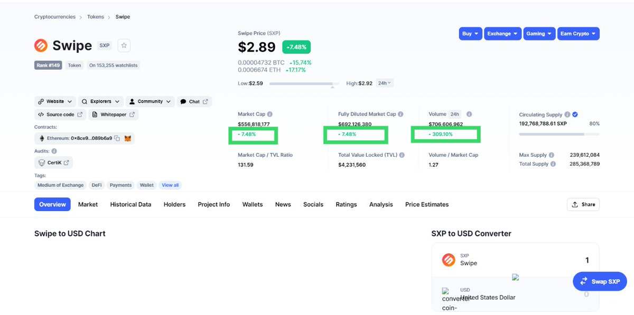Add Swipe to watchlist with star icon

124,45
